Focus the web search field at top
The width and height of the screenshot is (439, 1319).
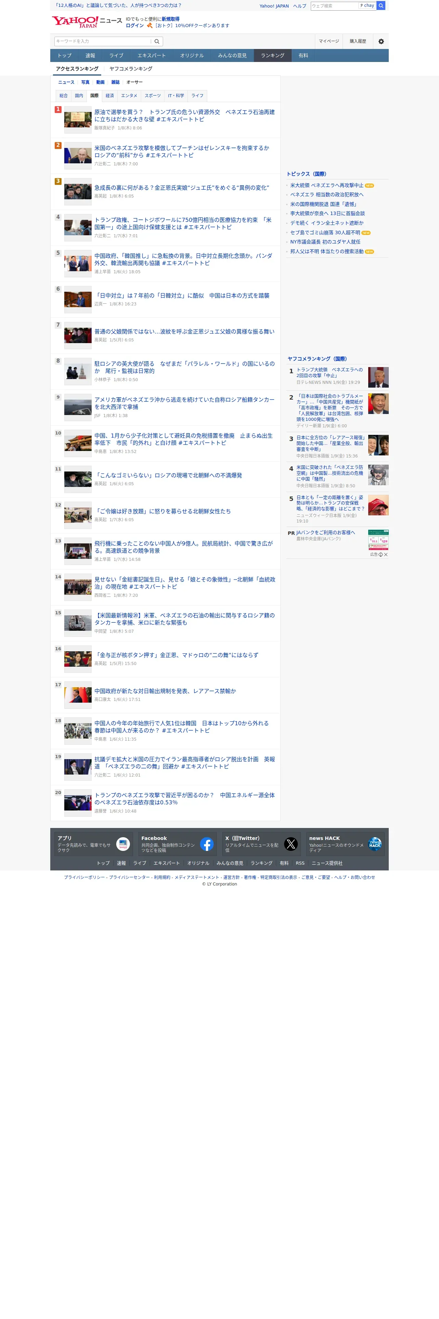[x=334, y=5]
